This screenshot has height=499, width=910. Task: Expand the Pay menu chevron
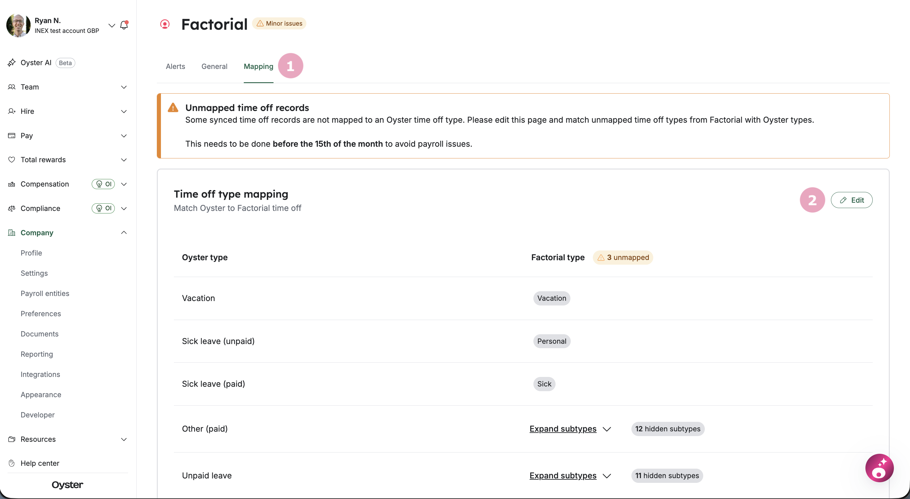pyautogui.click(x=124, y=136)
